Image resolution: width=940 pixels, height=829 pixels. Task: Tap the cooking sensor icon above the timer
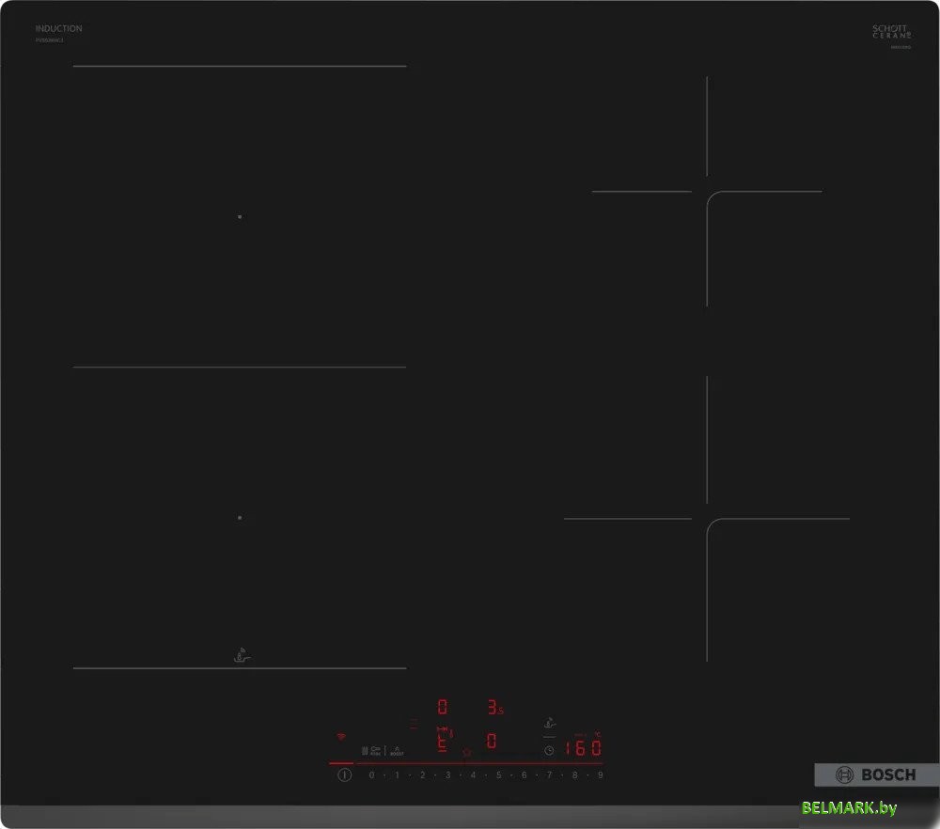click(550, 724)
